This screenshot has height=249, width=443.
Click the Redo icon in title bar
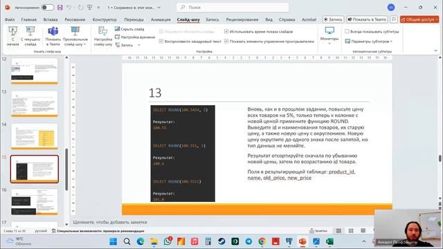click(81, 8)
